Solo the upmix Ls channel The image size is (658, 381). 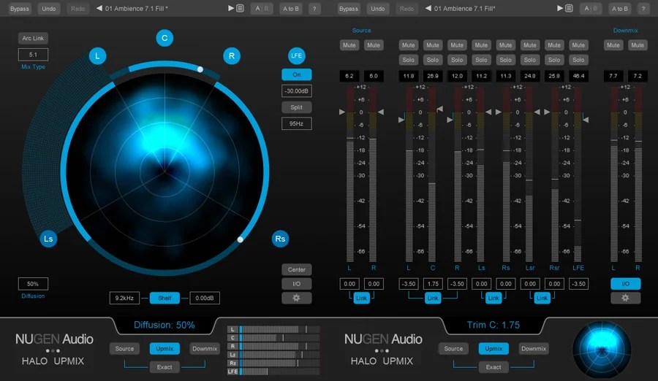pos(481,60)
